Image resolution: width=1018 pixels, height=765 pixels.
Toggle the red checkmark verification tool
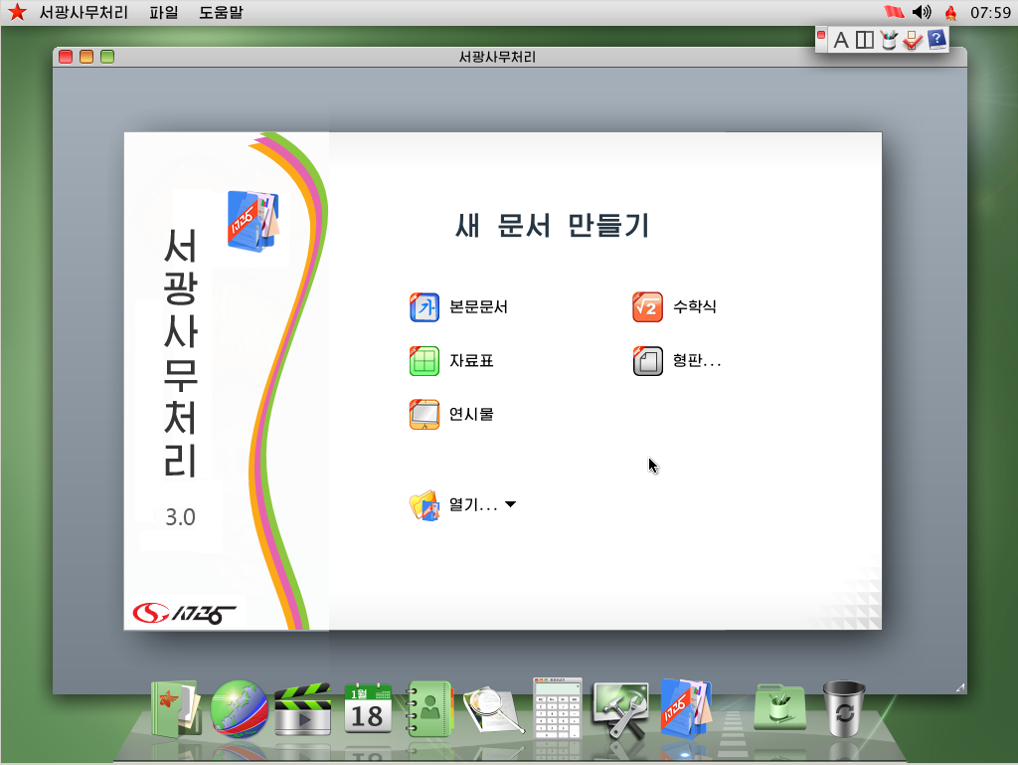tap(912, 40)
